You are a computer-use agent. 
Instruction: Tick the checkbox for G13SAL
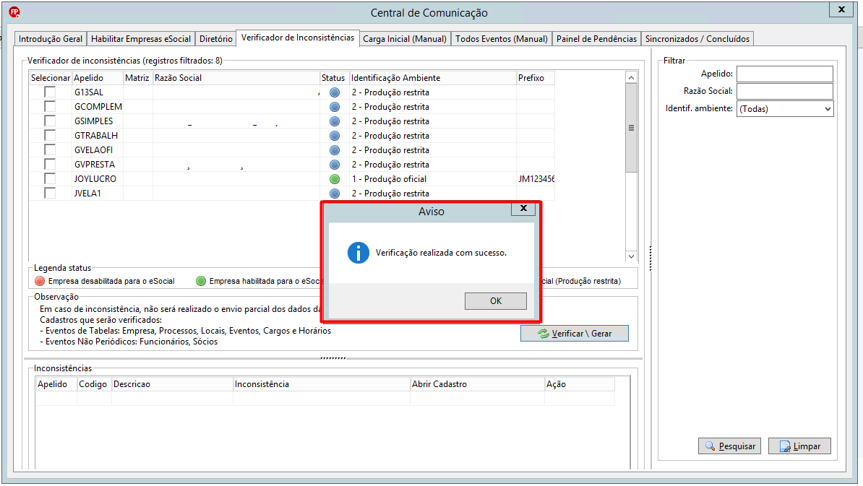pos(50,92)
